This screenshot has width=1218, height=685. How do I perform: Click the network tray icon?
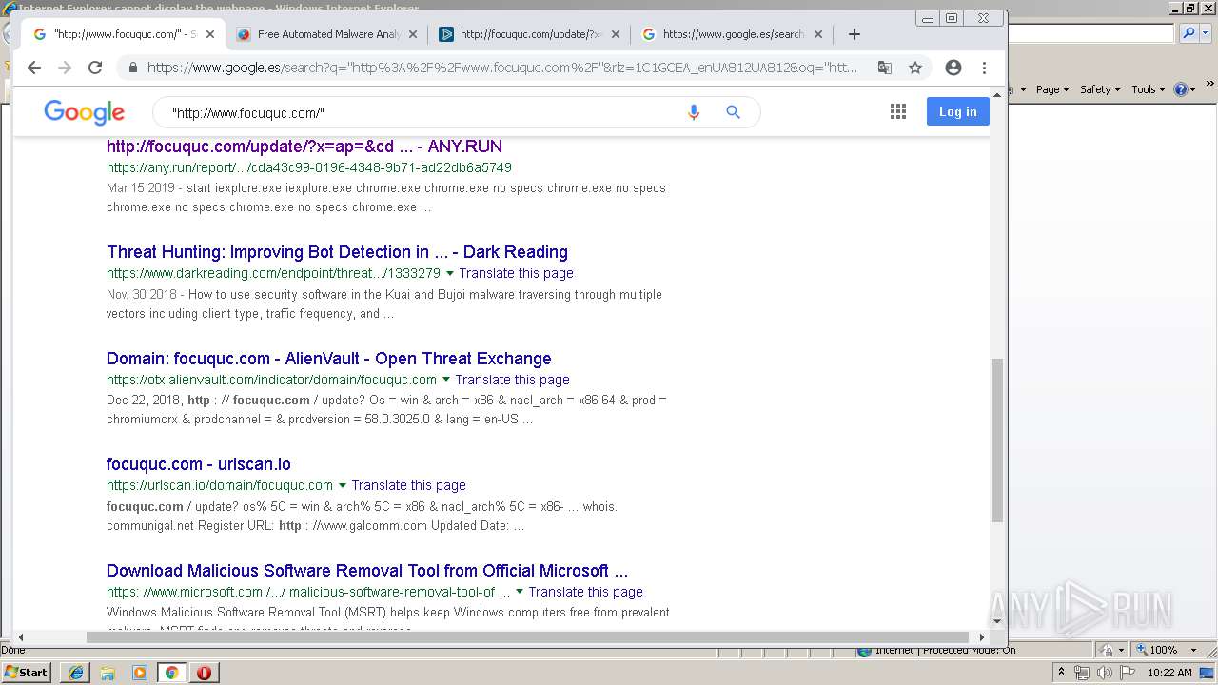1082,673
